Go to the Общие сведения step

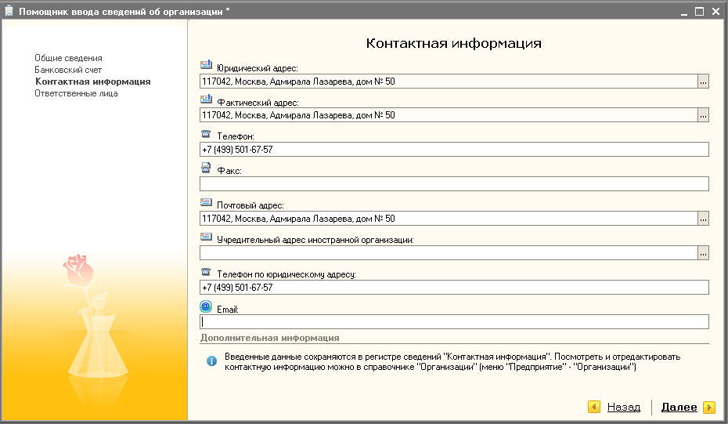click(68, 58)
